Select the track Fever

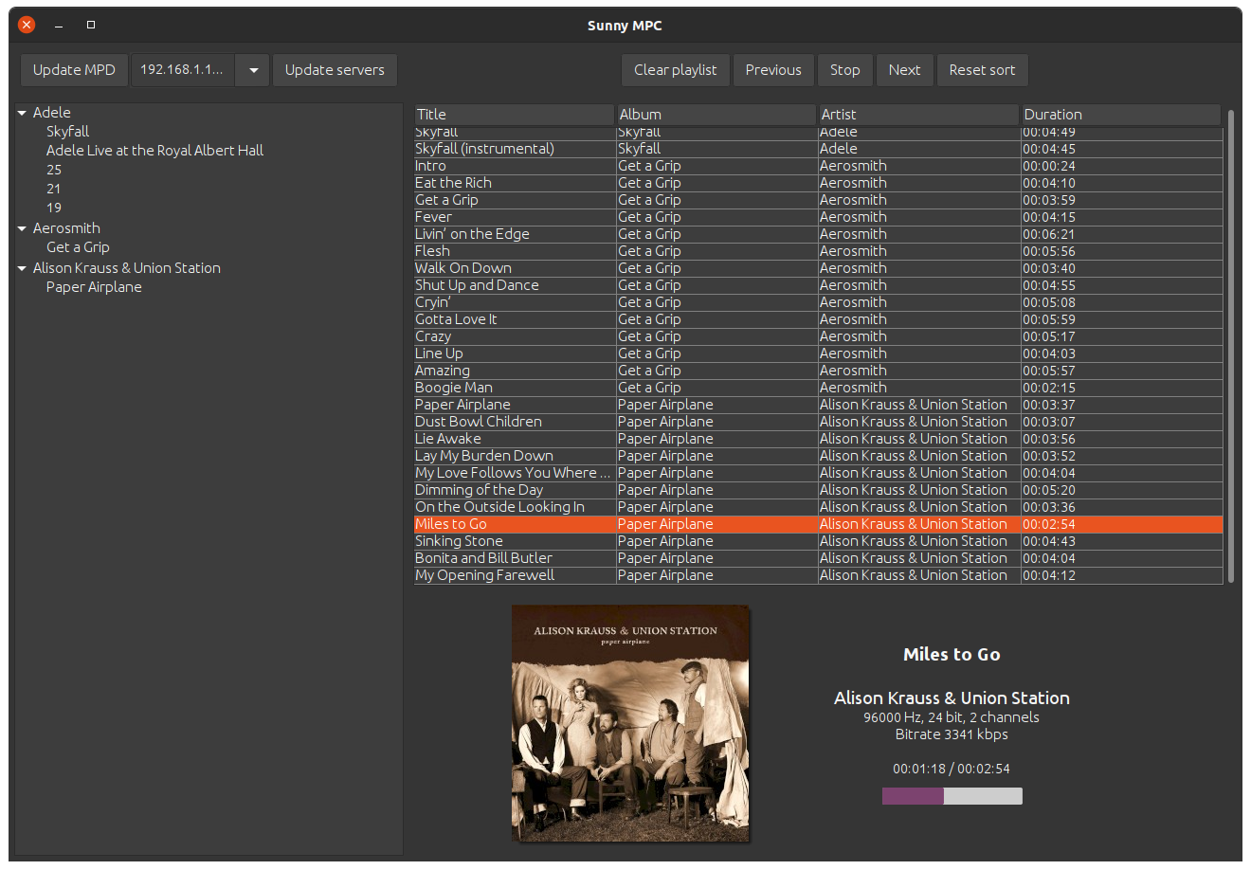tap(433, 217)
